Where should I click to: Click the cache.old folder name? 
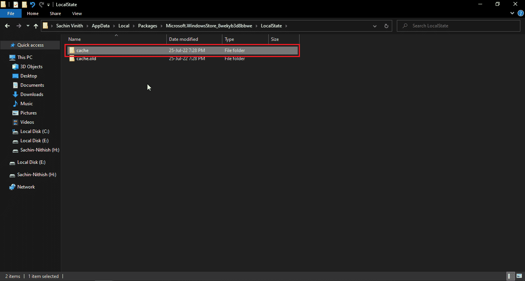[86, 59]
